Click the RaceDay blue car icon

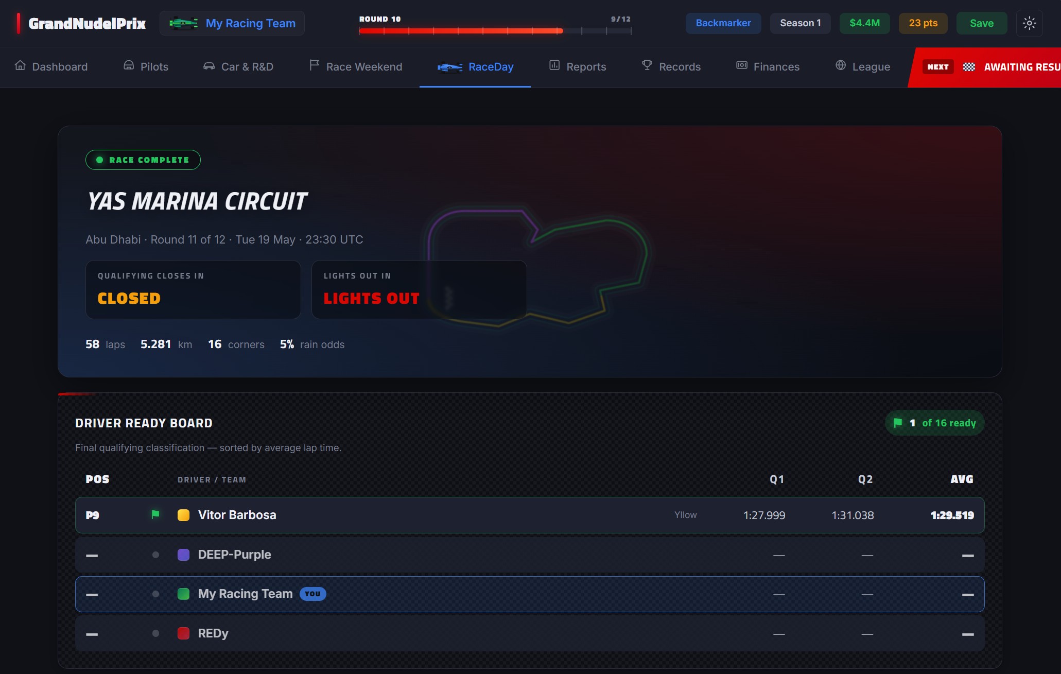pyautogui.click(x=450, y=67)
